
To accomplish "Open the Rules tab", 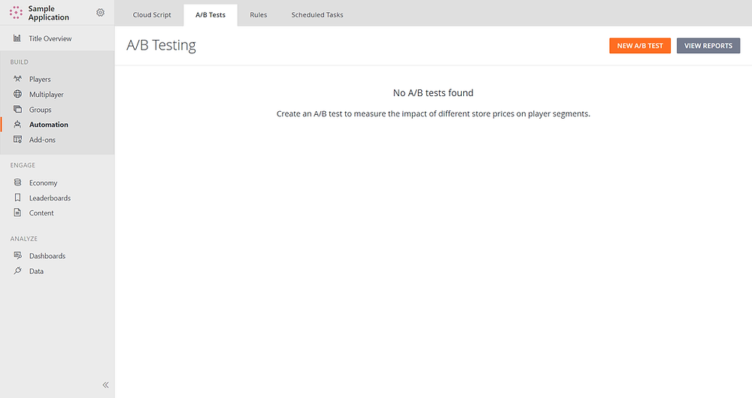I will pos(259,15).
